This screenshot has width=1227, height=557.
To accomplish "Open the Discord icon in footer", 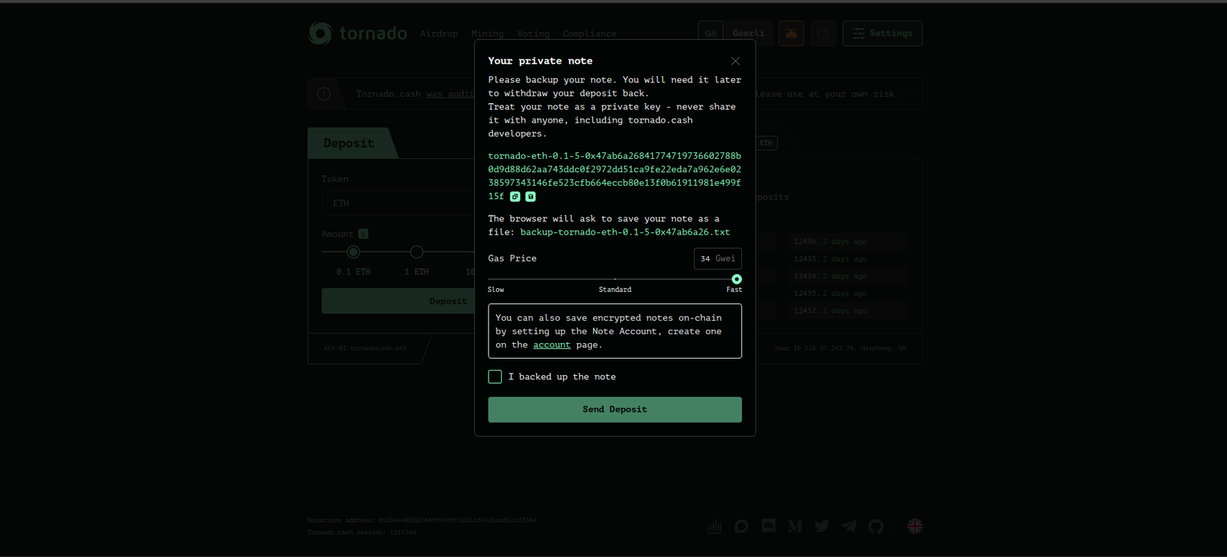I will pyautogui.click(x=768, y=527).
